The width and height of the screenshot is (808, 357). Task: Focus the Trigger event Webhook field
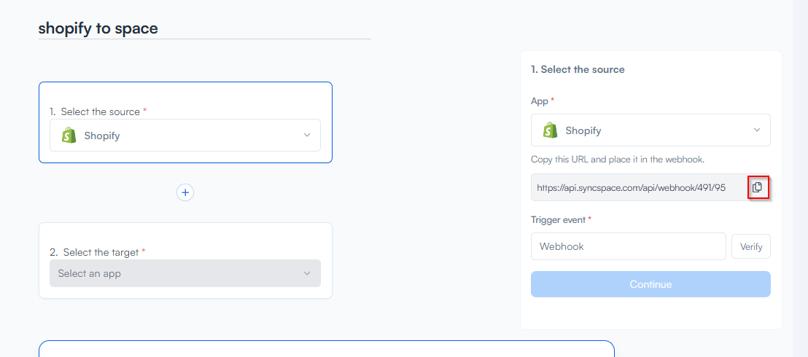click(628, 246)
